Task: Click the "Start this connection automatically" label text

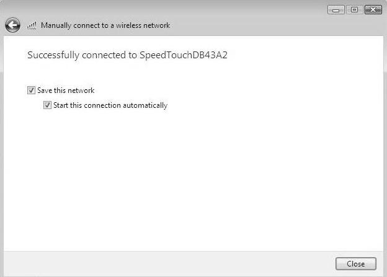Action: click(110, 105)
